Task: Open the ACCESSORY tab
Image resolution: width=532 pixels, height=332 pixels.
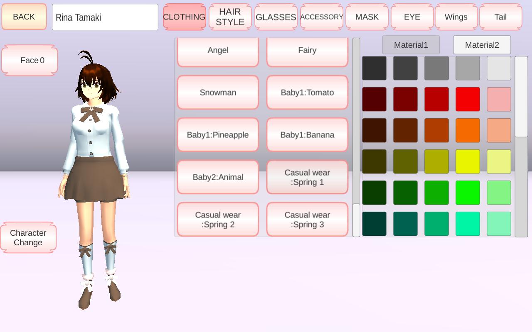Action: tap(321, 17)
